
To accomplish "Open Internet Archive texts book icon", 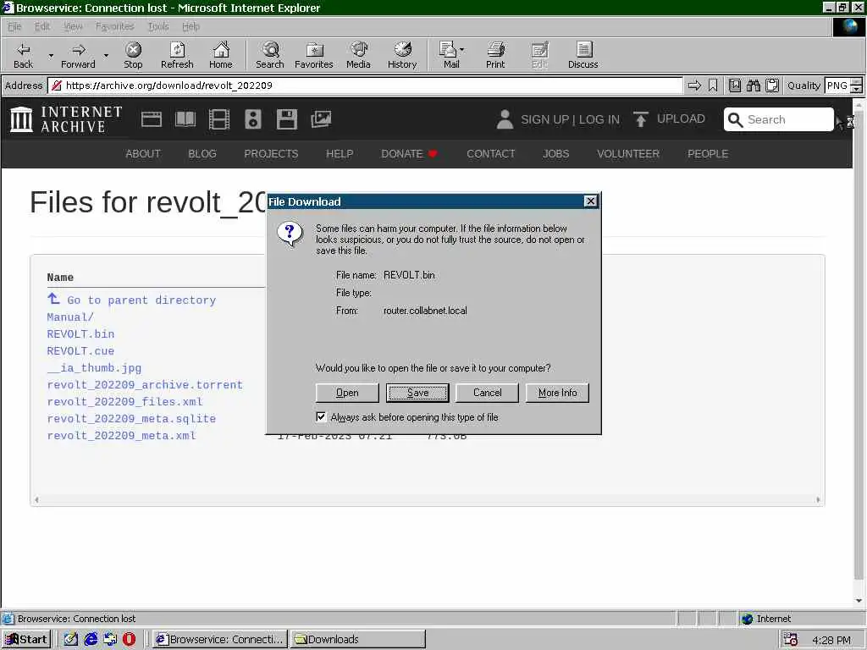I will (185, 119).
